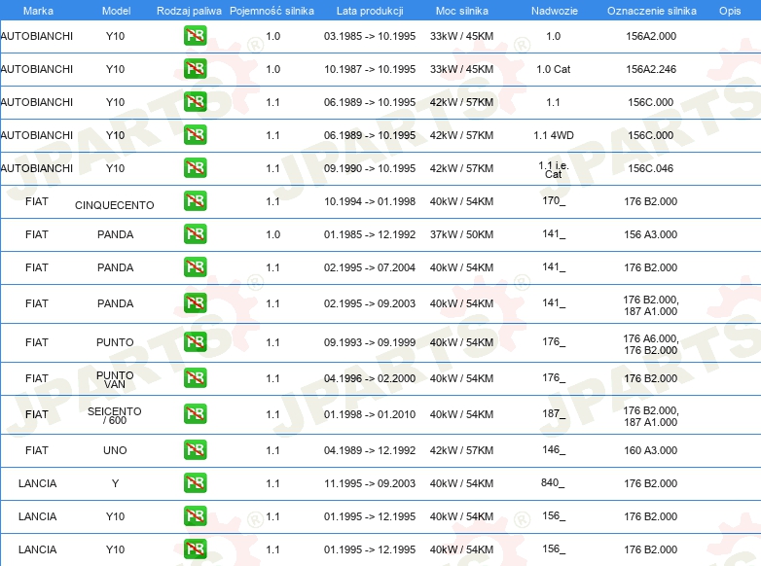Select engine code 160 A3.000

point(651,450)
